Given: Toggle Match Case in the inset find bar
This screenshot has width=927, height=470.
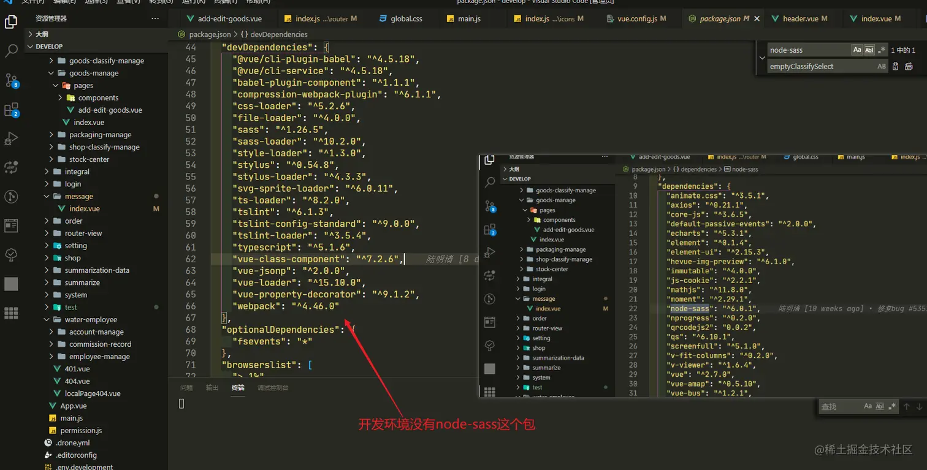Looking at the screenshot, I should coord(868,406).
